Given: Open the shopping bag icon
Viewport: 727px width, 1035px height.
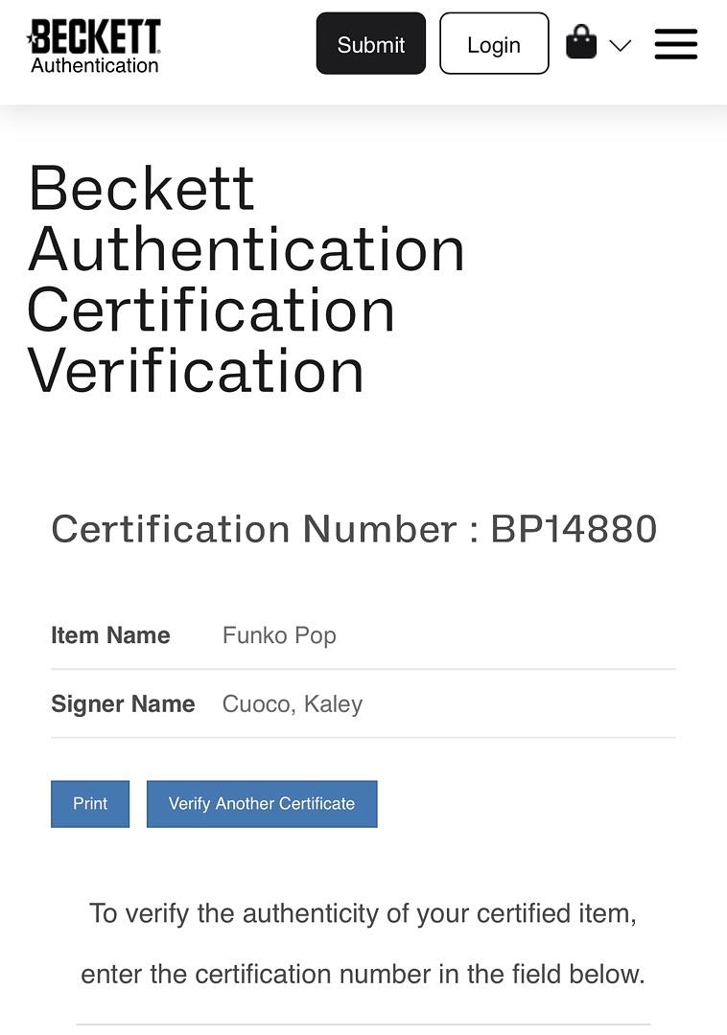Looking at the screenshot, I should [580, 43].
